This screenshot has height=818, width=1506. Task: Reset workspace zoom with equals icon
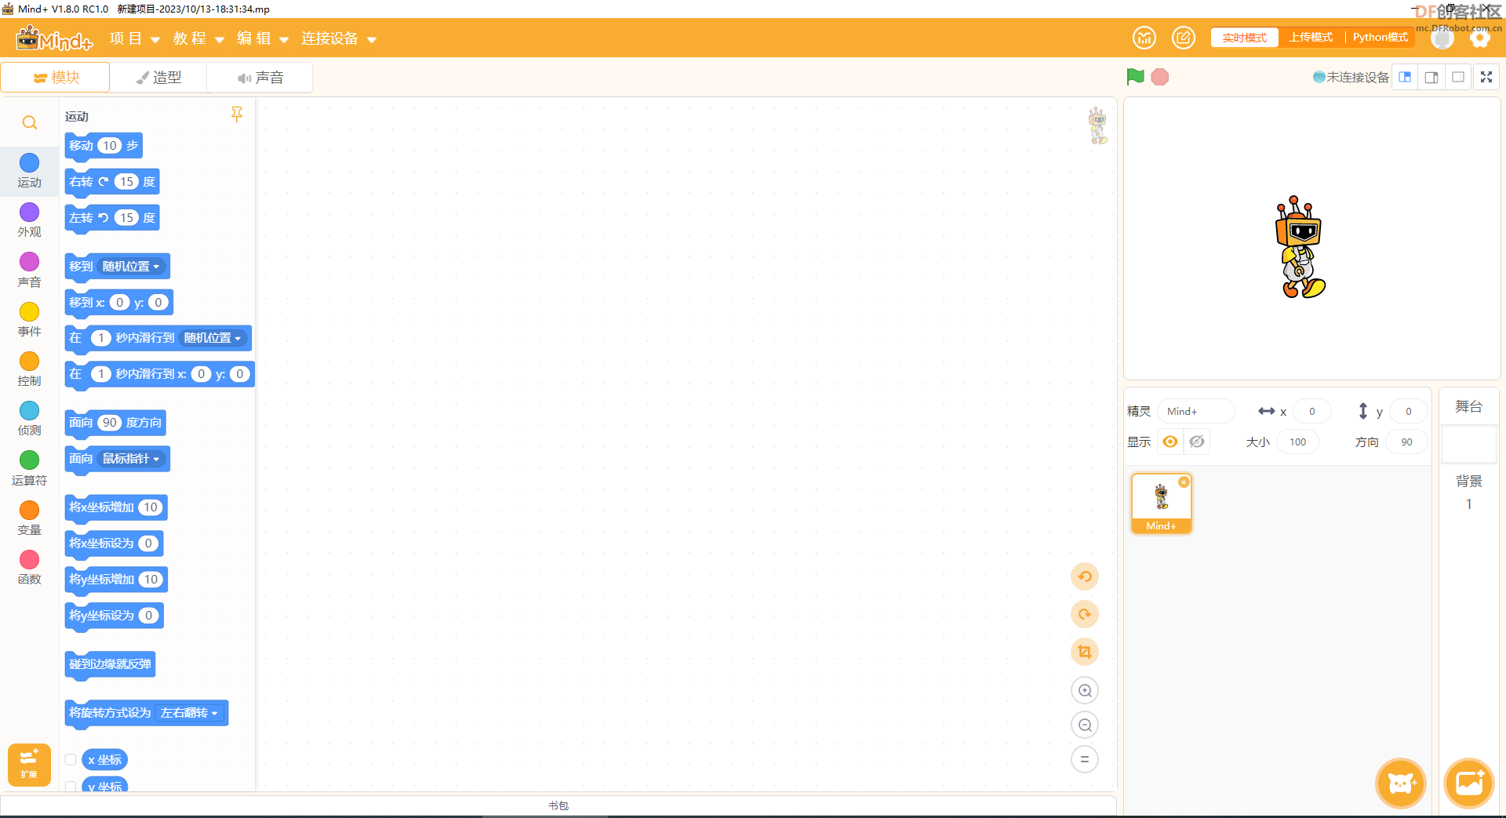coord(1085,759)
